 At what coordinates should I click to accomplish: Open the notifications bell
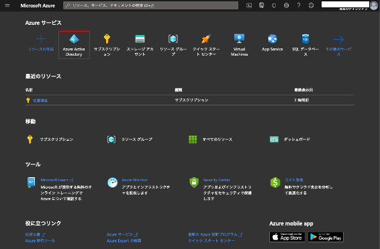coord(274,5)
